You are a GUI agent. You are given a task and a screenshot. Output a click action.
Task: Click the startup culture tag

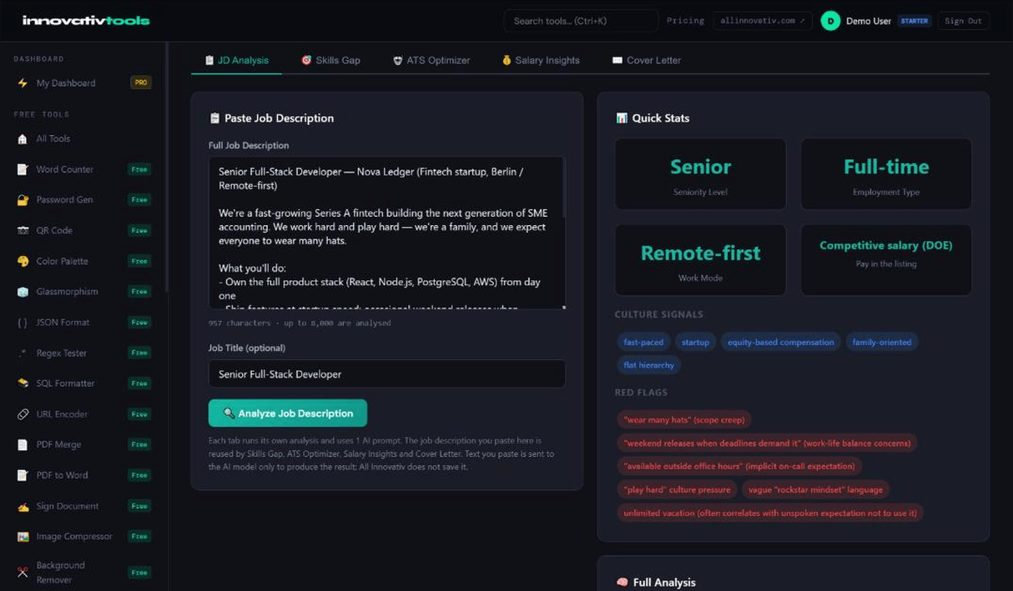pos(695,342)
